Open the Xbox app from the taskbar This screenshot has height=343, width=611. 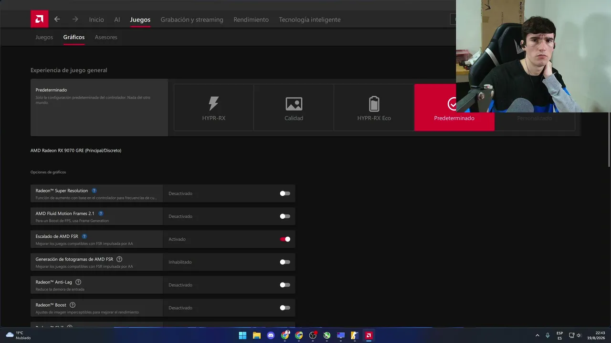327,335
